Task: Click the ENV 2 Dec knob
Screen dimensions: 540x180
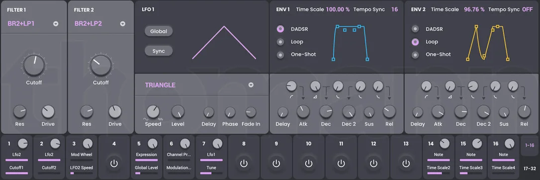Action: click(x=461, y=112)
